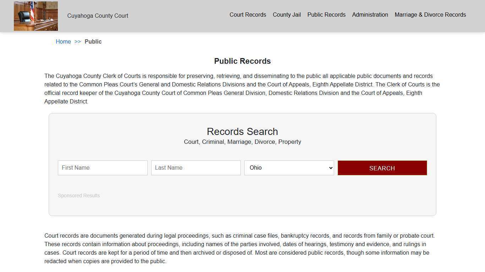The width and height of the screenshot is (485, 272).
Task: Click into the Last Name field
Action: (x=196, y=168)
